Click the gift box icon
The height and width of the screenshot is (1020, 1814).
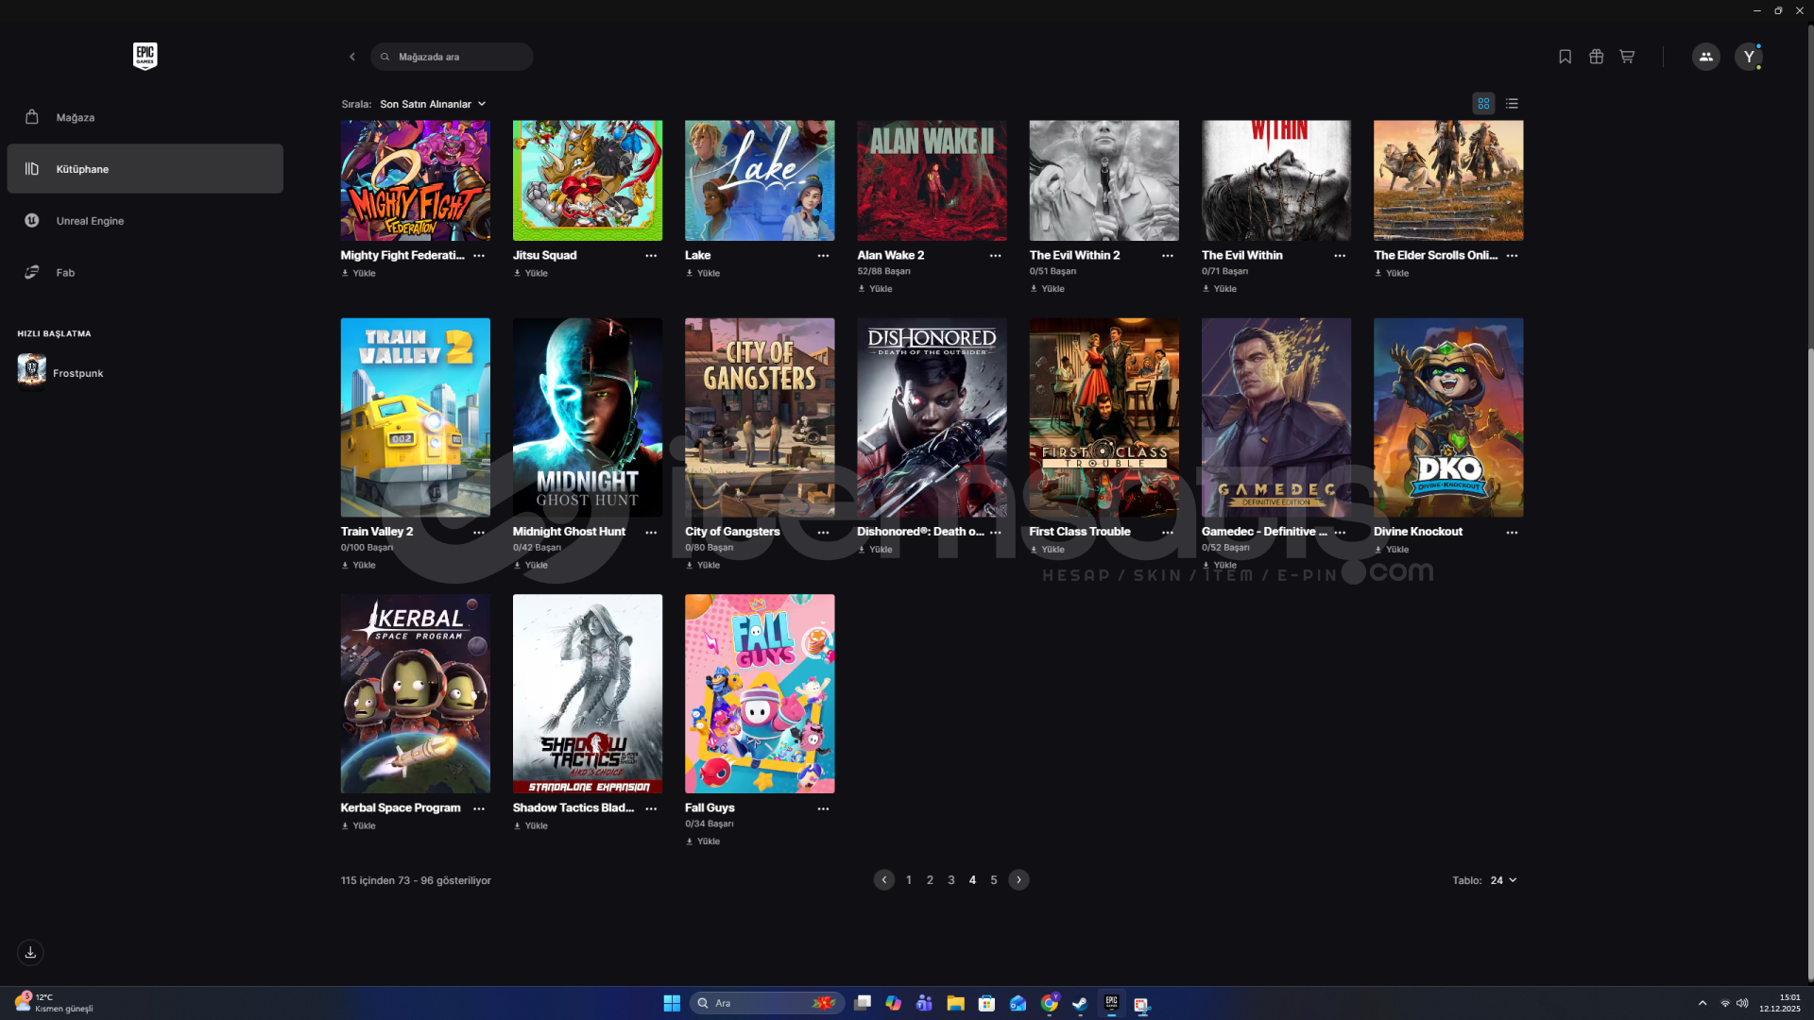pyautogui.click(x=1596, y=57)
